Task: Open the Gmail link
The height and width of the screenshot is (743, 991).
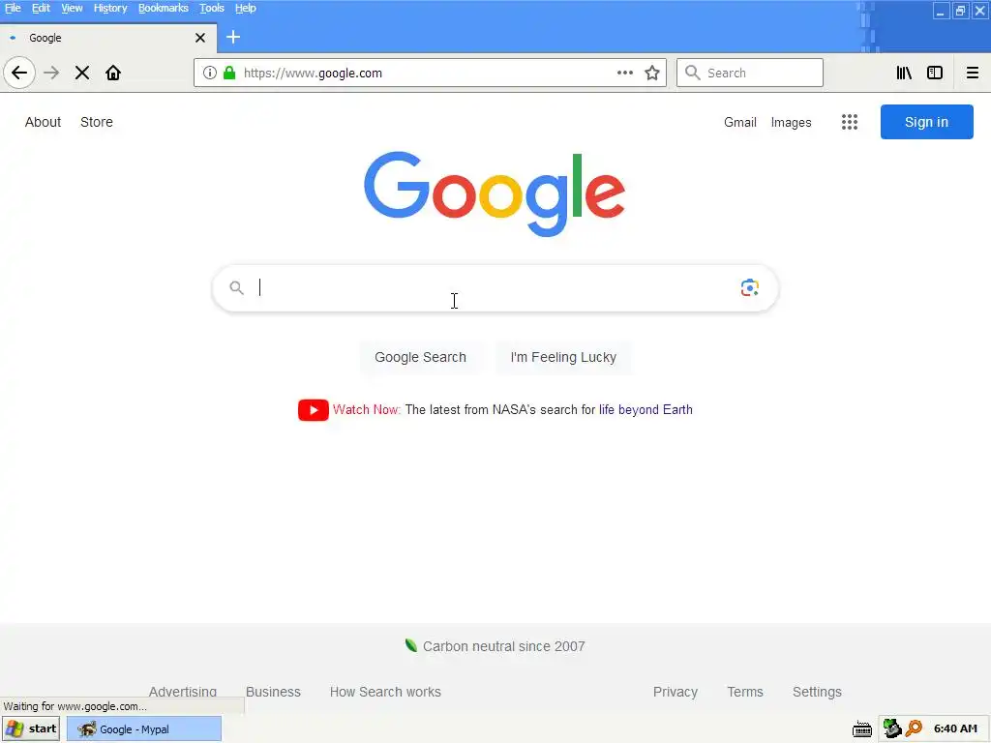Action: tap(740, 123)
